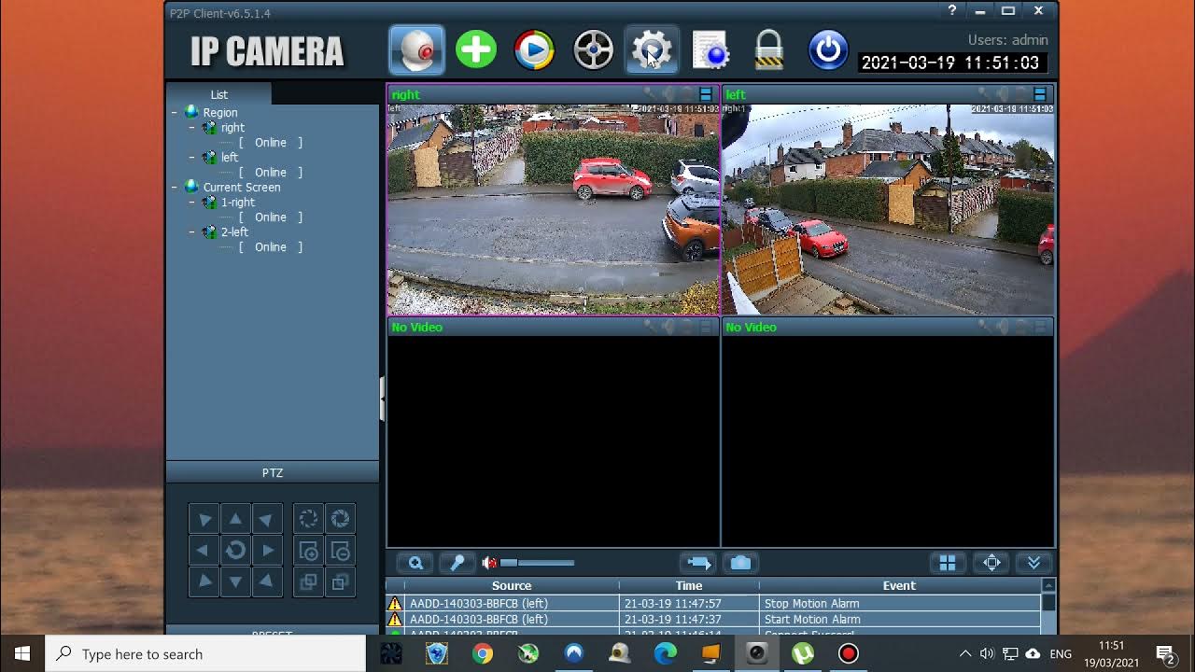Click the fullscreen expand arrows button
The width and height of the screenshot is (1195, 672).
pyautogui.click(x=991, y=563)
